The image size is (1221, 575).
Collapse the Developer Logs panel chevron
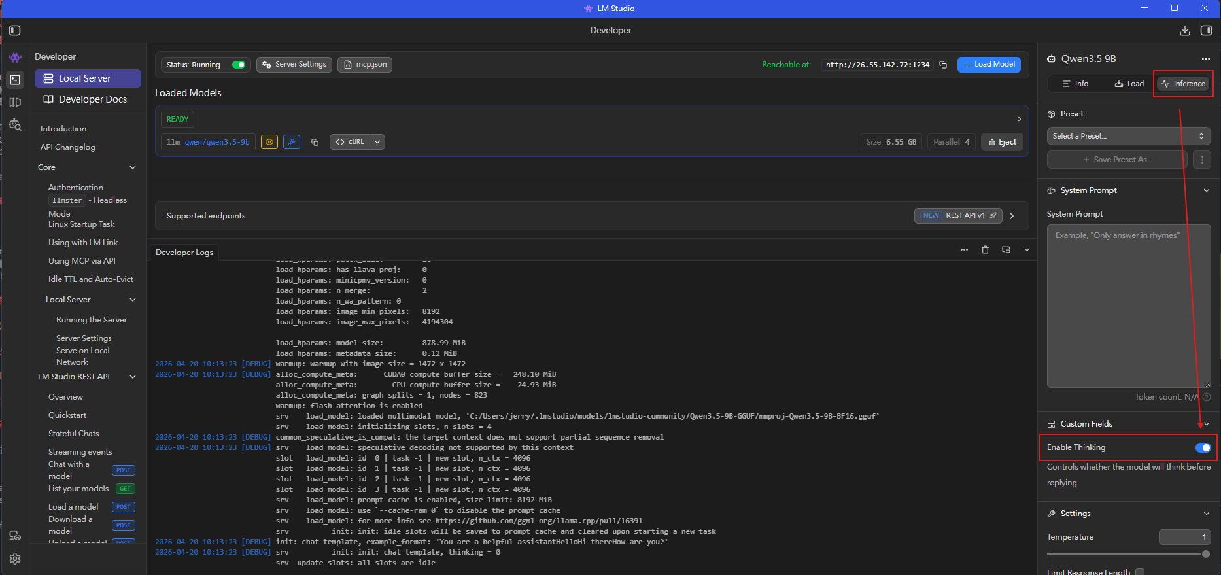[x=1027, y=250]
